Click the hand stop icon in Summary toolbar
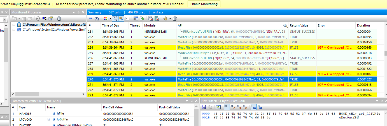This screenshot has width=387, height=126. coord(165,18)
